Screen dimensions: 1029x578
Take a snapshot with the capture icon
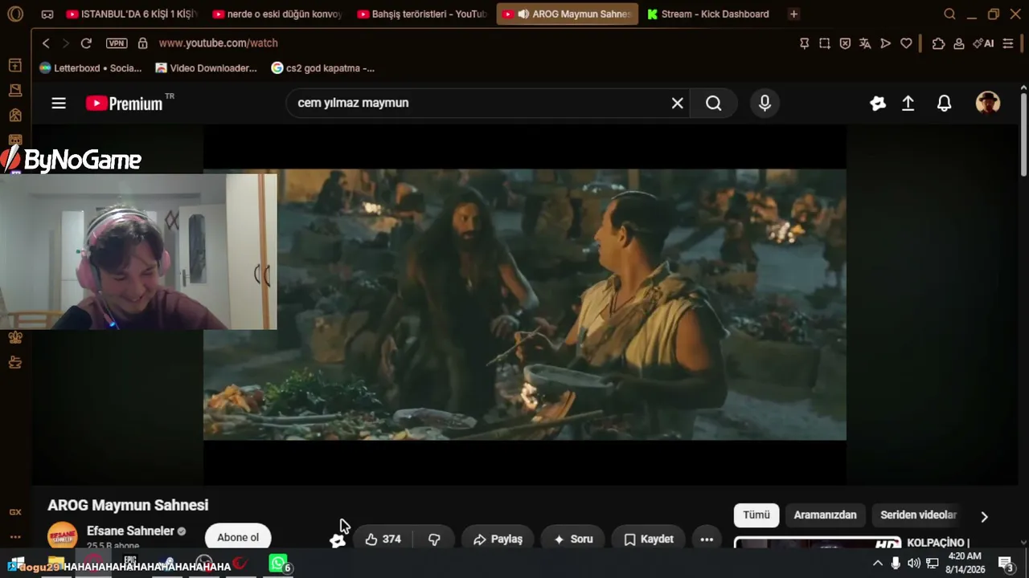825,43
